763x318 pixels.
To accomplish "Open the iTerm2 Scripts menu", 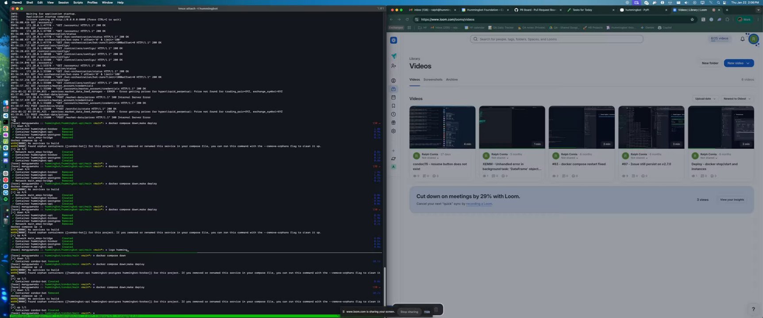I will pyautogui.click(x=78, y=3).
